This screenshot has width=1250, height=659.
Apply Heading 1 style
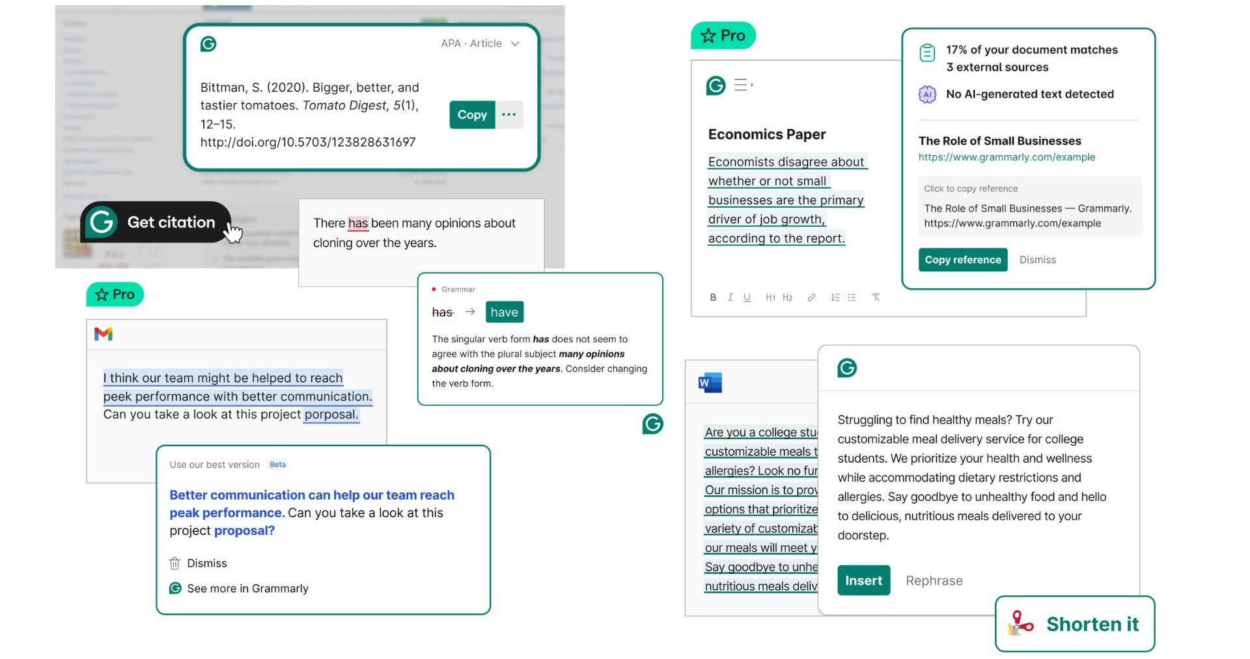(770, 297)
